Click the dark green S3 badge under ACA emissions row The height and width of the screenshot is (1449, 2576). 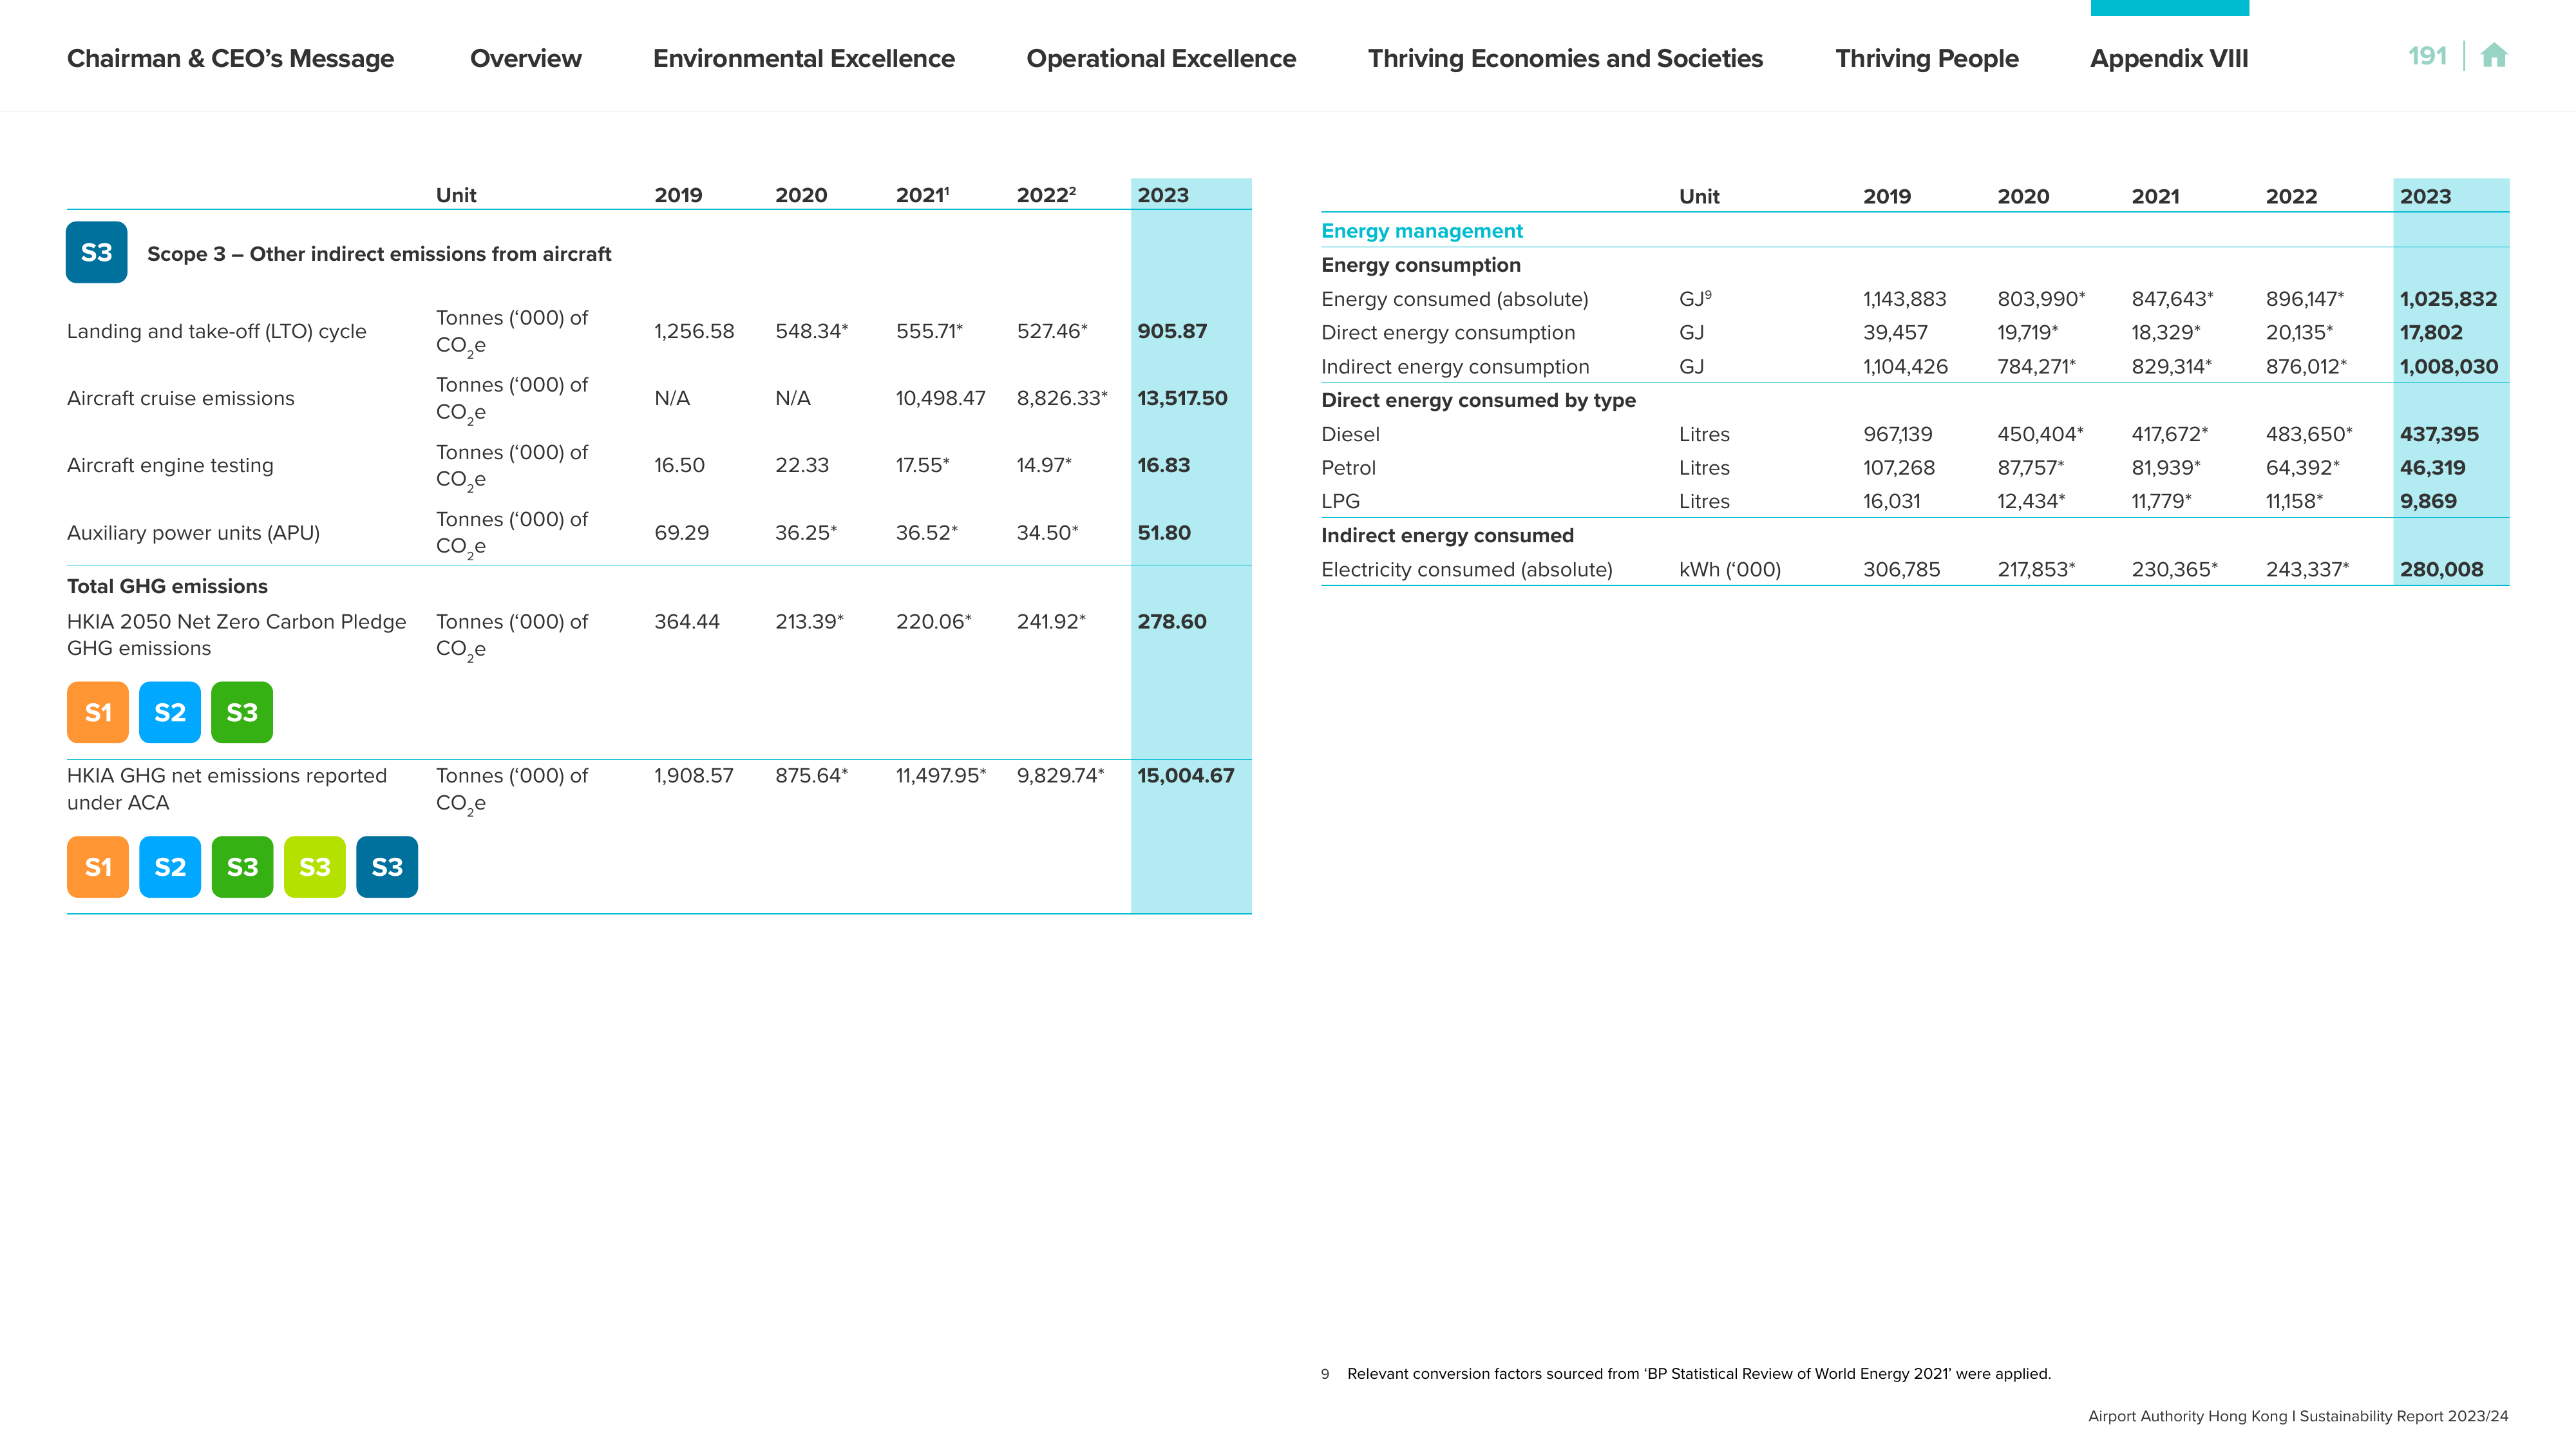[x=242, y=867]
